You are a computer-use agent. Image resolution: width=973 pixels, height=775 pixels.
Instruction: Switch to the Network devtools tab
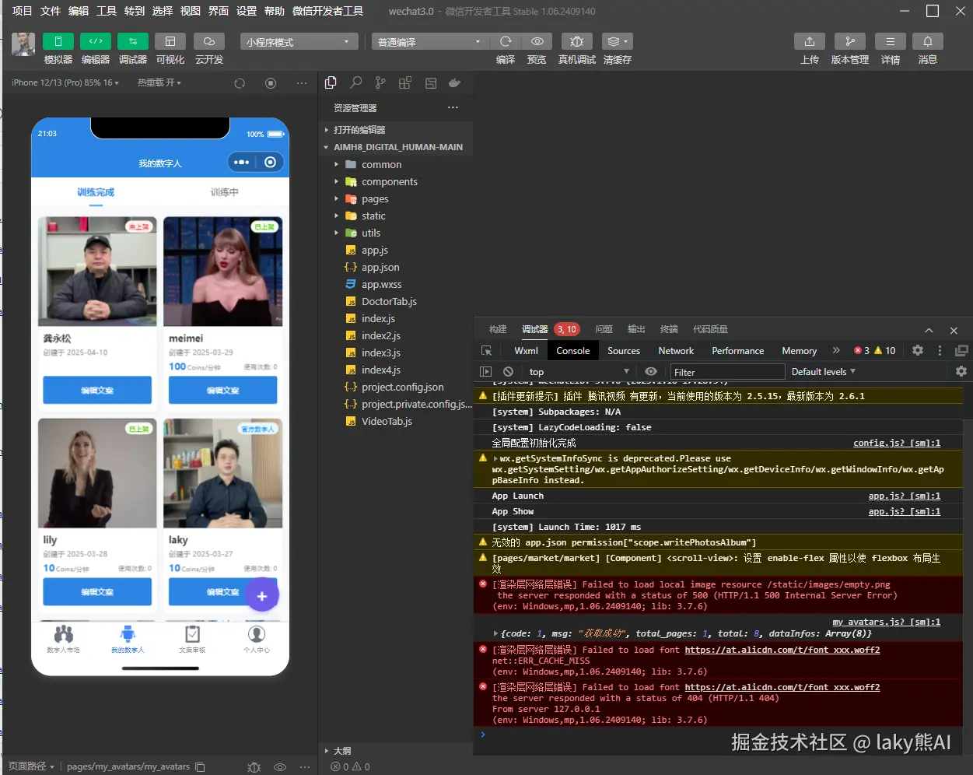676,351
